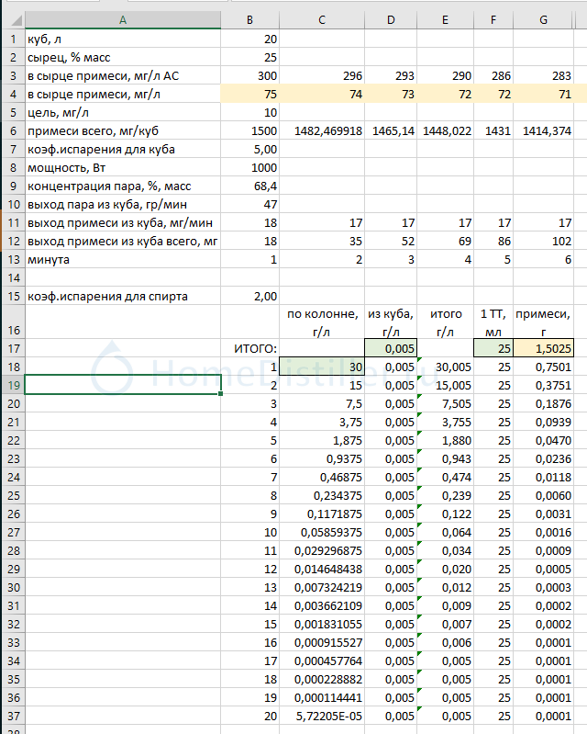The width and height of the screenshot is (587, 734).
Task: Click cell 'коэф.испарения для спирта'
Action: tap(123, 297)
